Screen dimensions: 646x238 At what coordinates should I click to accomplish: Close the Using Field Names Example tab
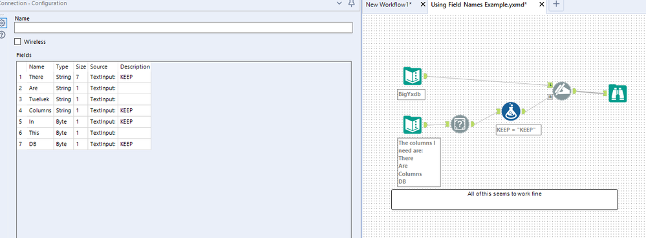click(542, 5)
